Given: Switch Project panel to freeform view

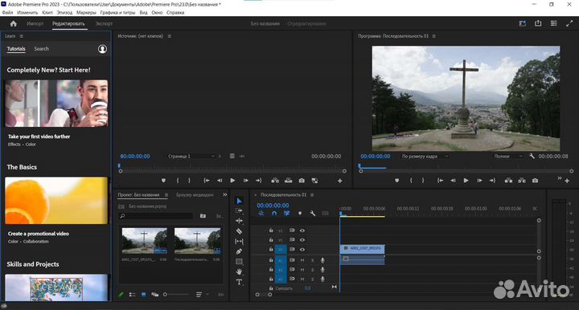Looking at the screenshot, I should click(x=154, y=295).
